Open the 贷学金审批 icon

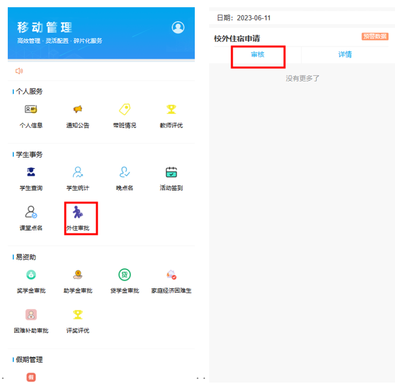(124, 275)
